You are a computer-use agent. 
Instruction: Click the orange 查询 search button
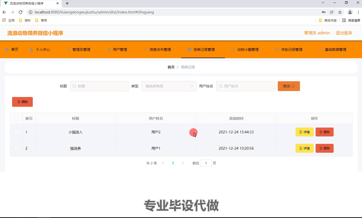[x=289, y=86]
